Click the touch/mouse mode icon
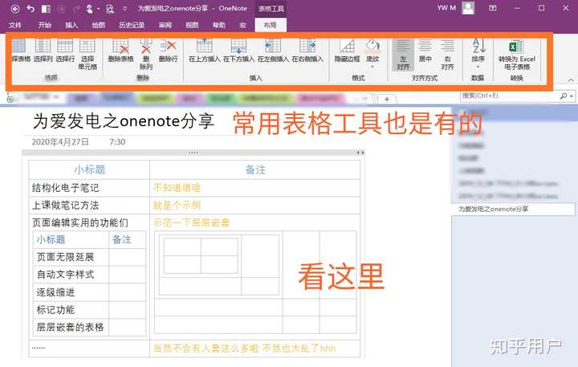Image resolution: width=578 pixels, height=367 pixels. pyautogui.click(x=90, y=8)
